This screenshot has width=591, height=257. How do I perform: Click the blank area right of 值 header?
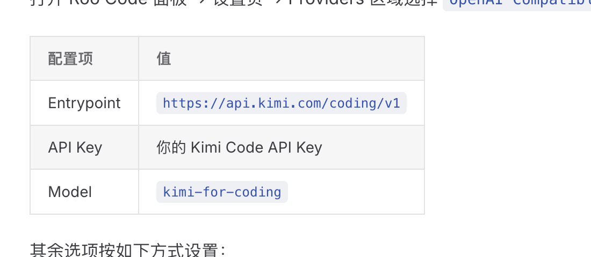click(x=298, y=58)
